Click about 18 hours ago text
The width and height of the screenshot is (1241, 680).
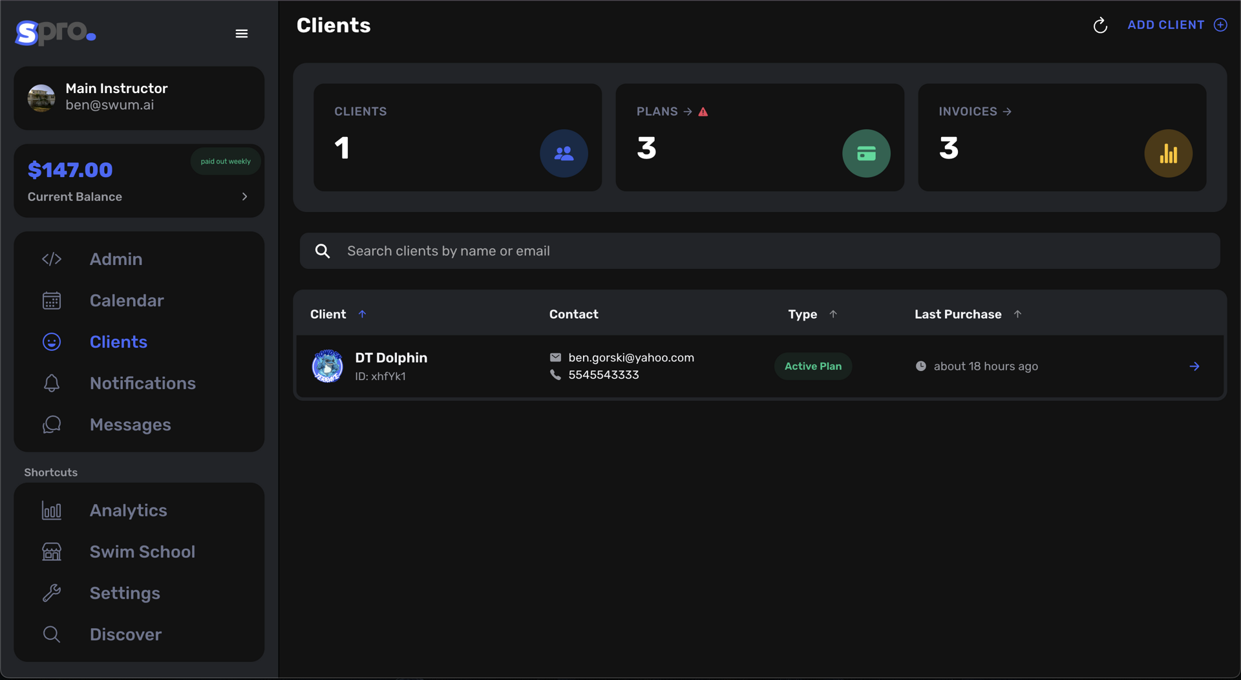click(986, 367)
